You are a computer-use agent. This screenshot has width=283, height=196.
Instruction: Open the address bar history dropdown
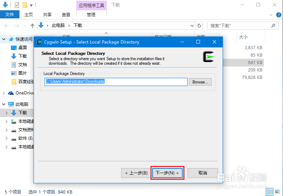(x=192, y=26)
